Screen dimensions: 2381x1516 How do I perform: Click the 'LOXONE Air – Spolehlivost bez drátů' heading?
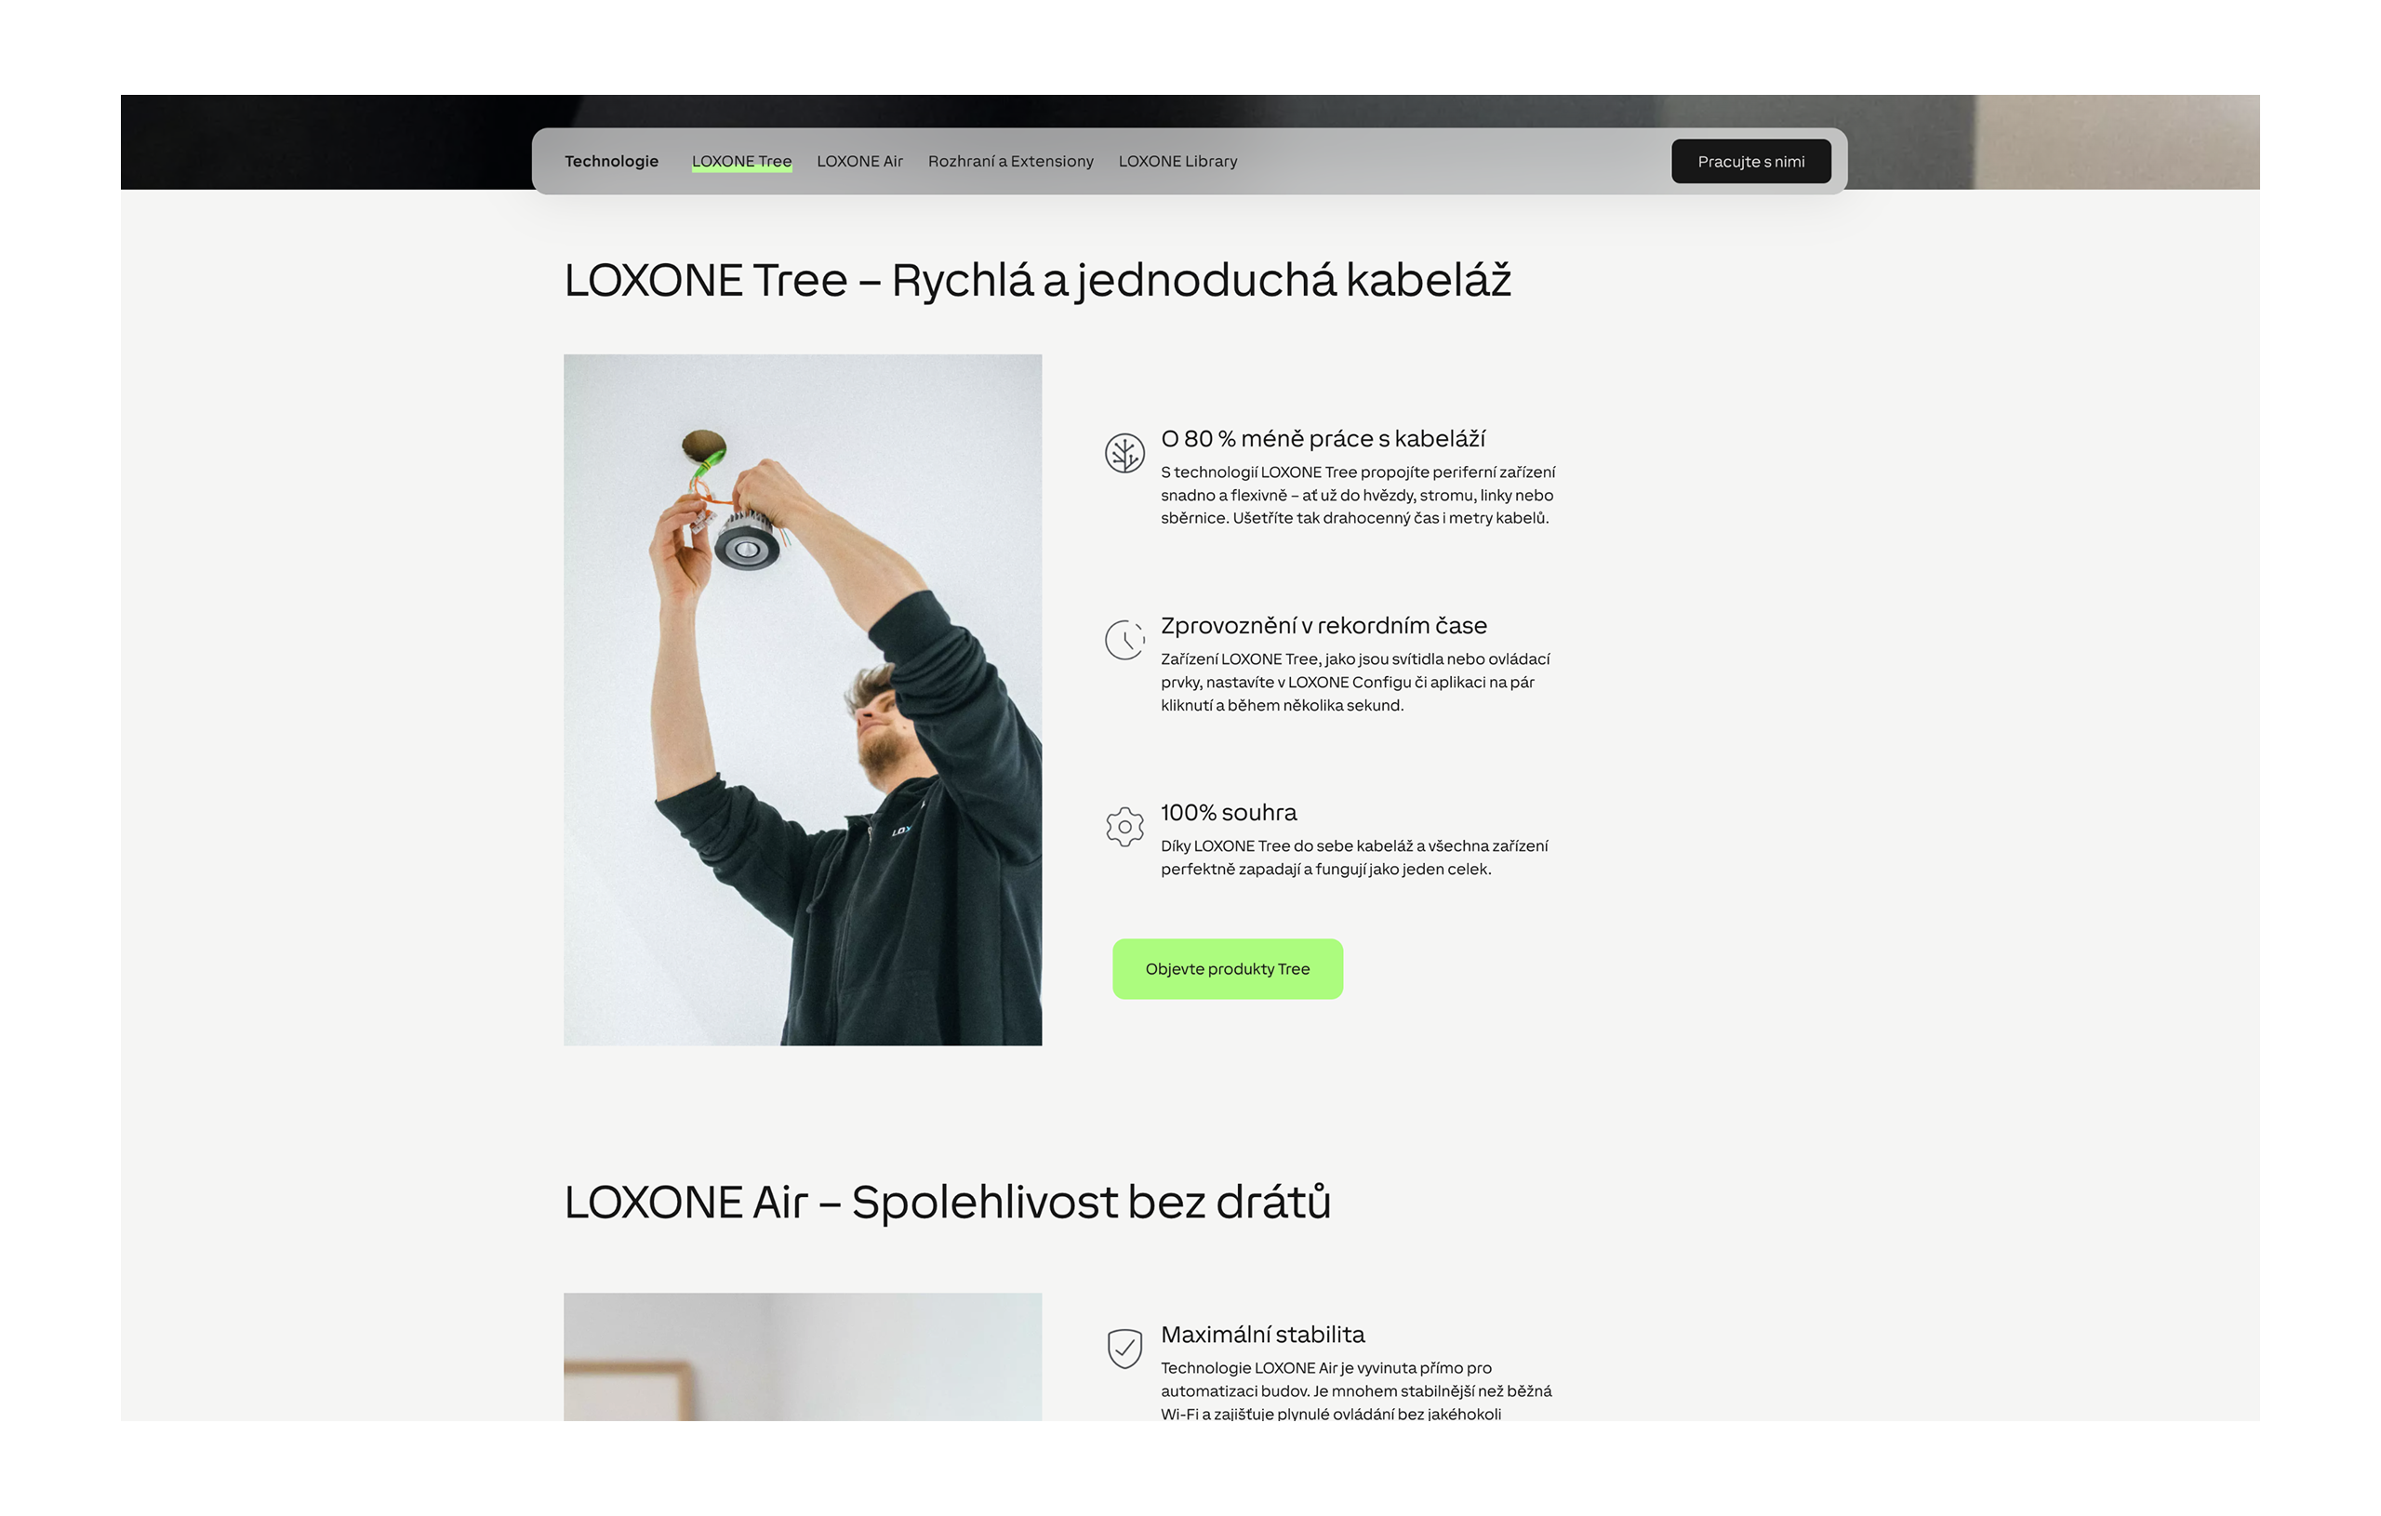coord(947,1203)
